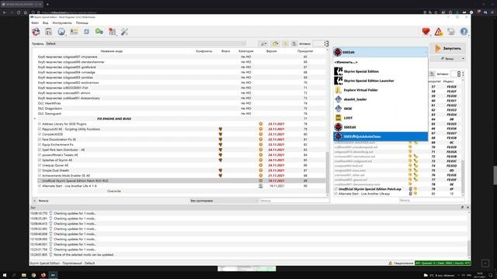The height and width of the screenshot is (279, 497).
Task: Toggle the Equip Enchantment Fix checkbox
Action: point(40,145)
